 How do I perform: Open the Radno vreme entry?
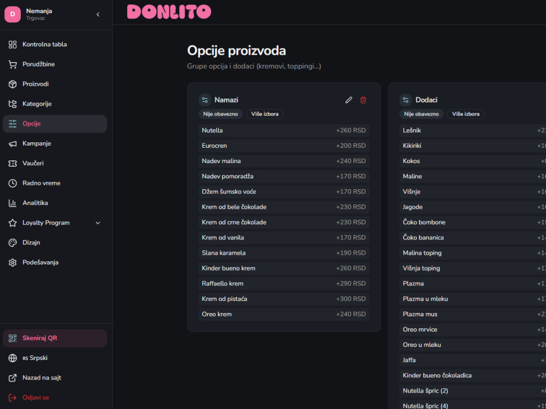coord(55,183)
